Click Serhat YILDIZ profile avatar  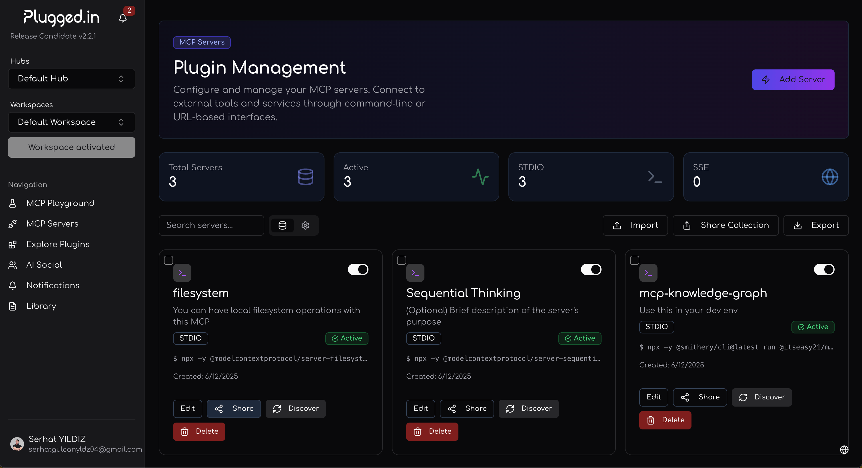point(17,444)
